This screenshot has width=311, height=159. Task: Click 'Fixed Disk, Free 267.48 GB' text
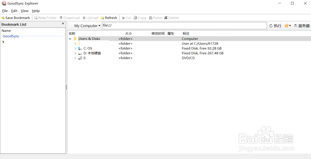click(203, 53)
